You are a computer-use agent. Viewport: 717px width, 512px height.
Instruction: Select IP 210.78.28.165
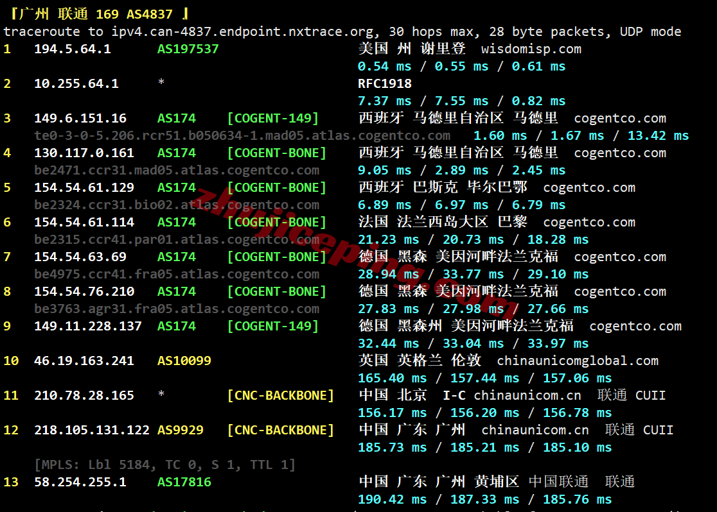(x=84, y=396)
